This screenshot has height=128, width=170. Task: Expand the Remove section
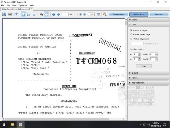click(x=148, y=78)
